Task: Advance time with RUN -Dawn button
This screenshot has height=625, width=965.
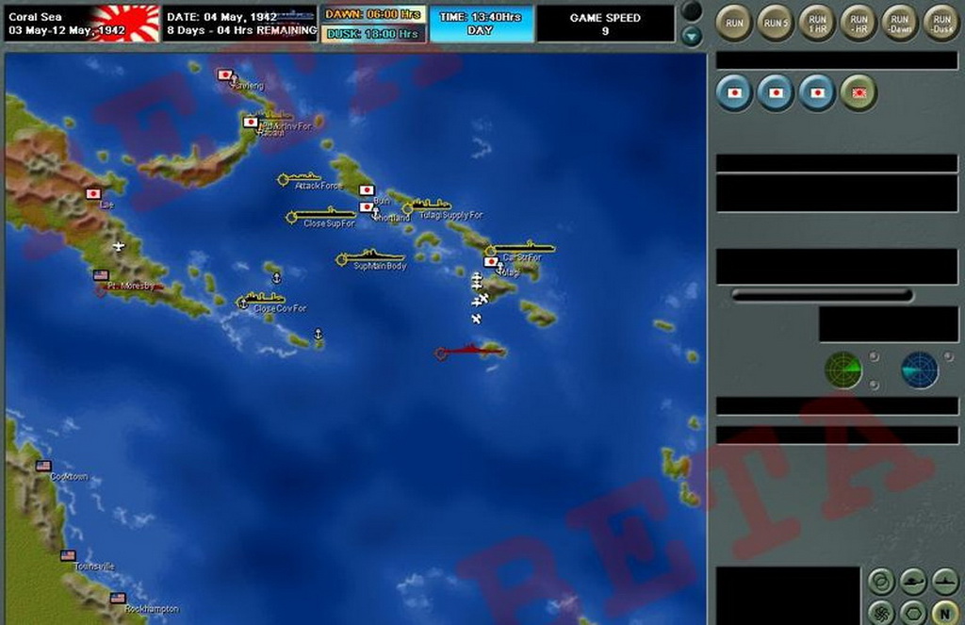Action: [x=900, y=23]
